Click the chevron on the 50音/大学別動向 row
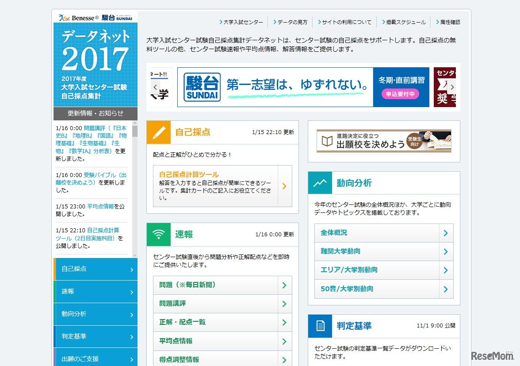The width and height of the screenshot is (520, 366). pos(446,289)
